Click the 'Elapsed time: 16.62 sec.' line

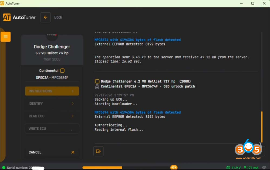(x=118, y=61)
